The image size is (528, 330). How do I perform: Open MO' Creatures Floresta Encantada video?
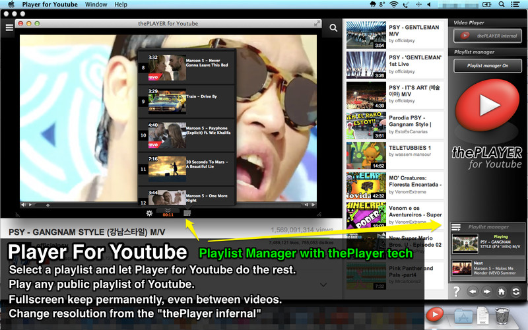click(x=395, y=185)
